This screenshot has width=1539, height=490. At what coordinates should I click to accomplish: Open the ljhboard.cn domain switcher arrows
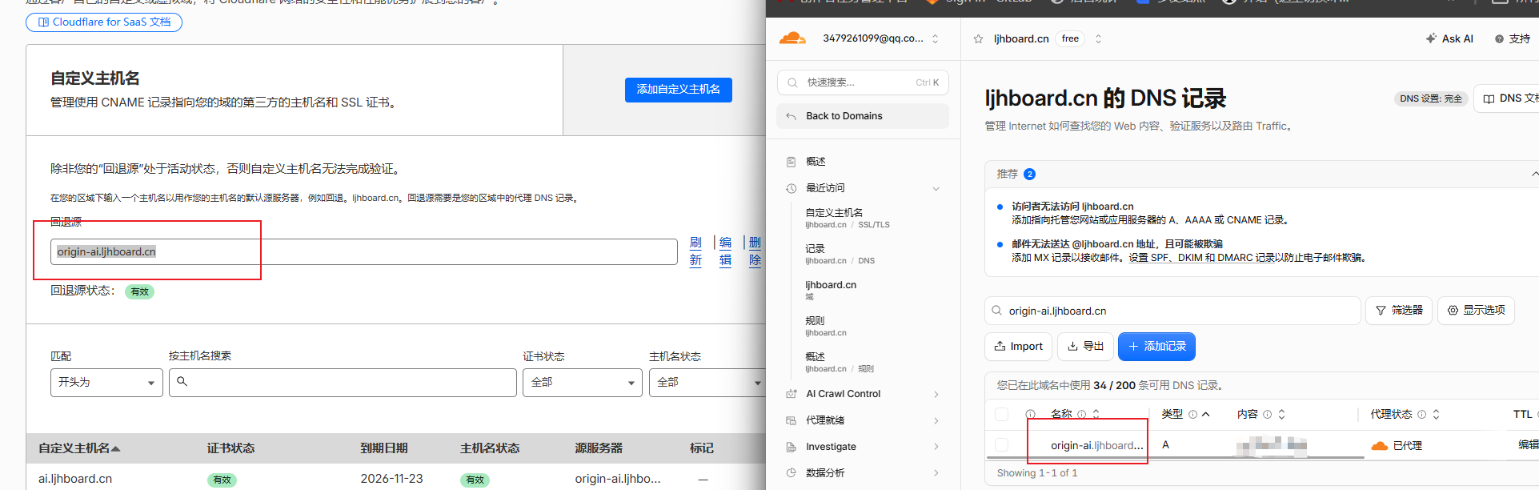pos(1098,38)
